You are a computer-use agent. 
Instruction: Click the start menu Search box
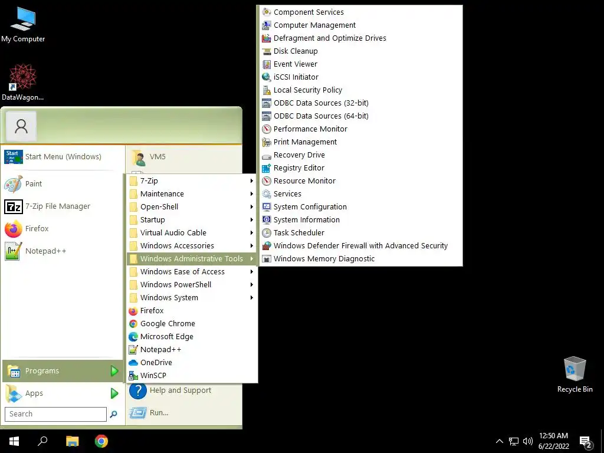(x=55, y=414)
